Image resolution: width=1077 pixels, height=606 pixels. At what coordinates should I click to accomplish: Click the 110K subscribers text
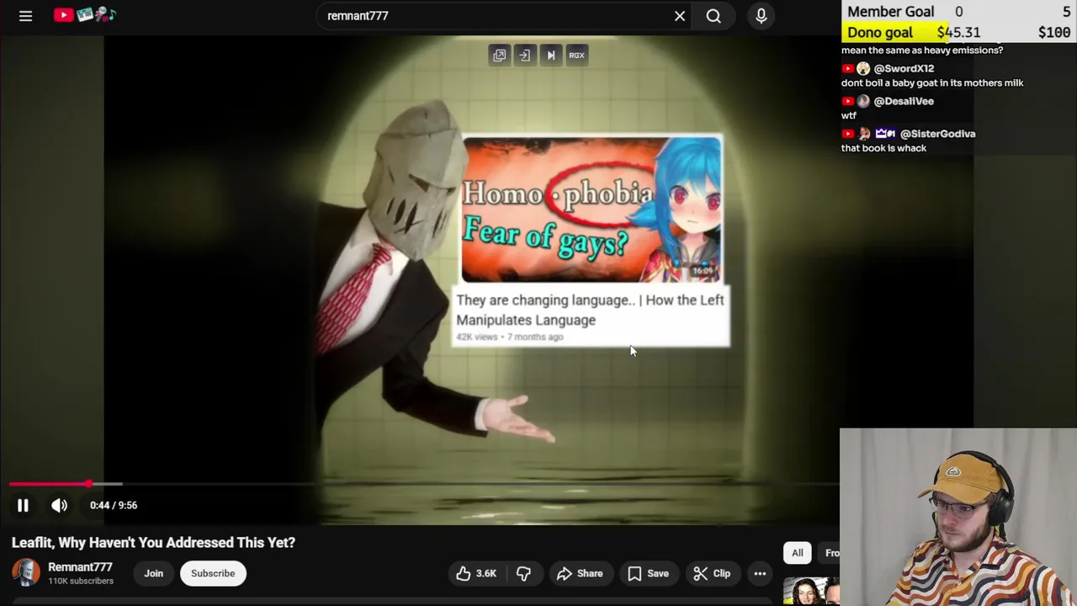81,581
